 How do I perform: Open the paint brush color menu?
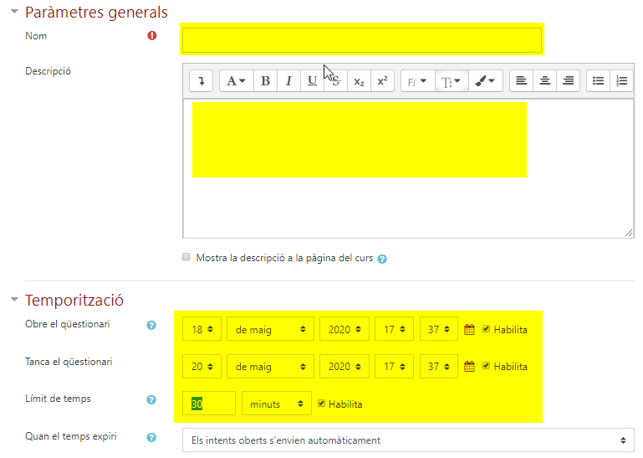[484, 81]
